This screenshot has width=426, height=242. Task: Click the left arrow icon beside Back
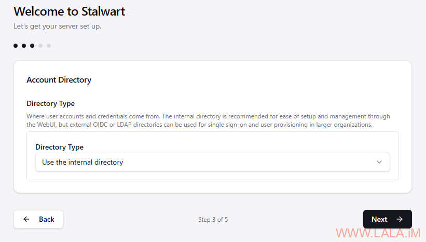click(x=26, y=219)
